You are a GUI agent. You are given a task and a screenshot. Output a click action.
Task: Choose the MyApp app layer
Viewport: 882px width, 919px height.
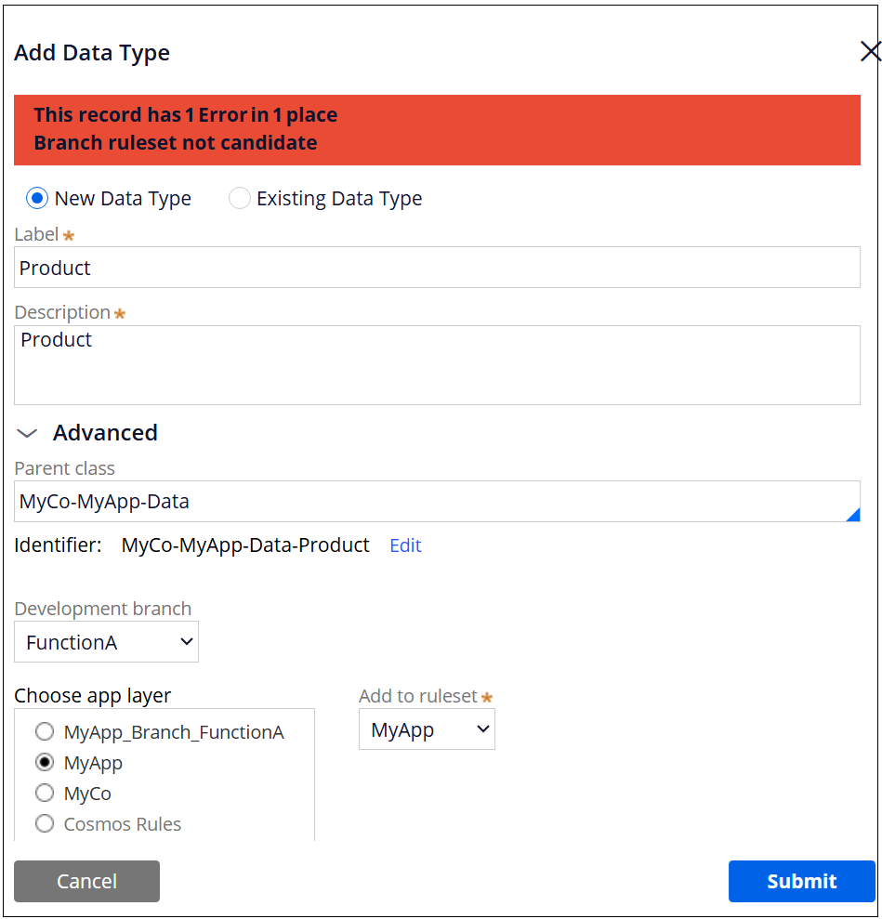point(45,763)
